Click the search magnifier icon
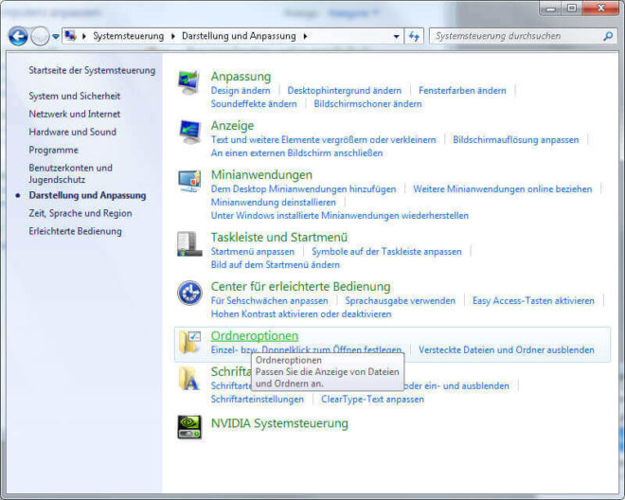The width and height of the screenshot is (625, 500). click(608, 36)
